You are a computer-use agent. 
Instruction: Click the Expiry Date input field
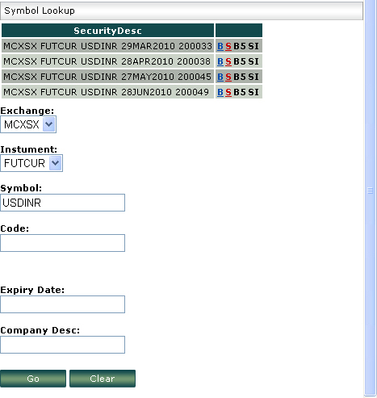click(62, 304)
